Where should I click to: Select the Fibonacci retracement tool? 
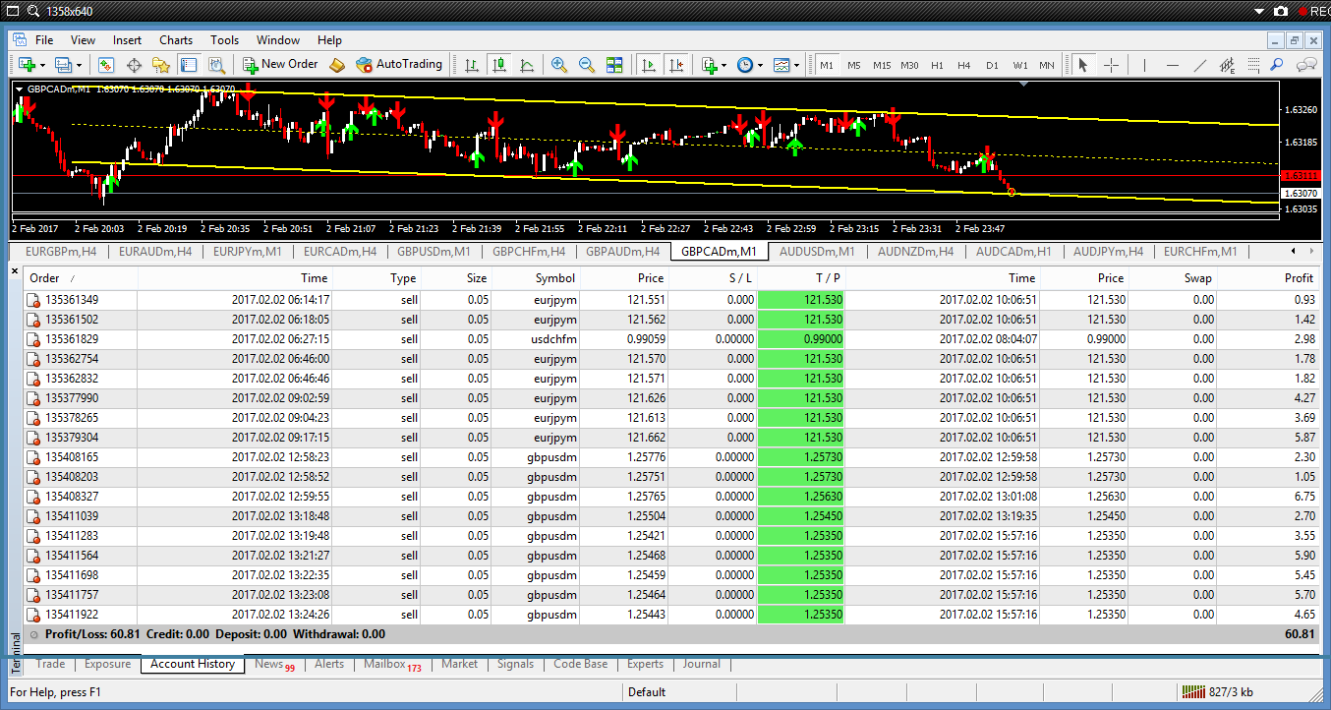1253,65
